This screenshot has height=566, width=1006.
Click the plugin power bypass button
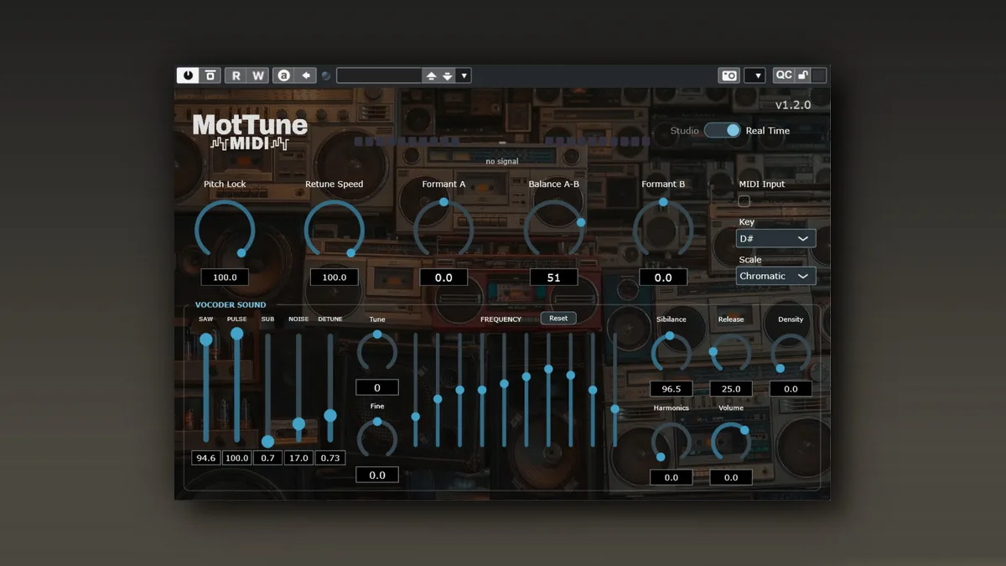[x=188, y=75]
